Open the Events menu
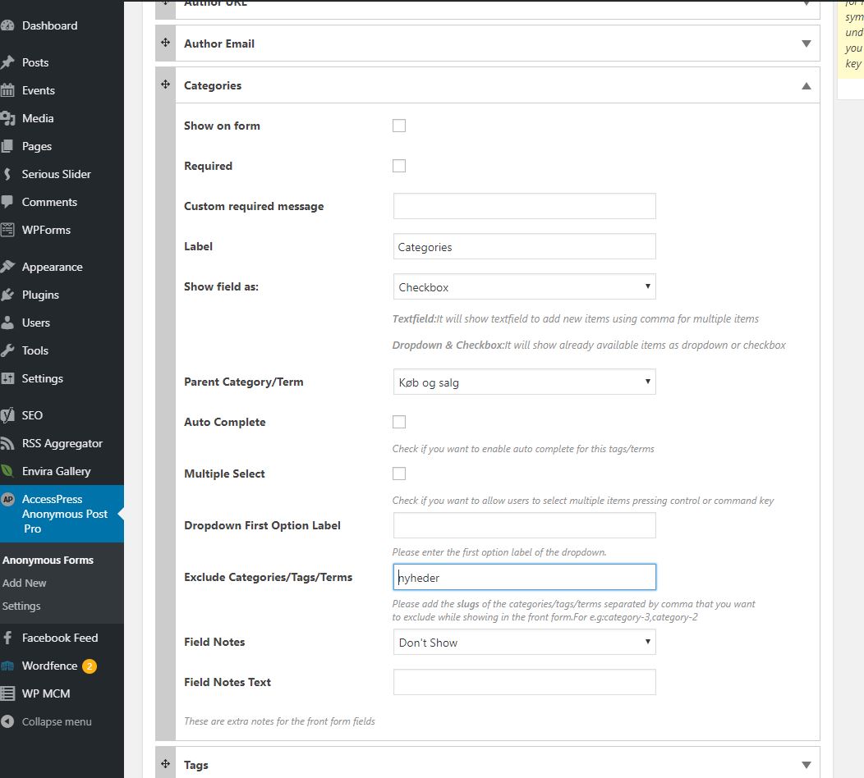Viewport: 864px width, 778px height. coord(38,90)
